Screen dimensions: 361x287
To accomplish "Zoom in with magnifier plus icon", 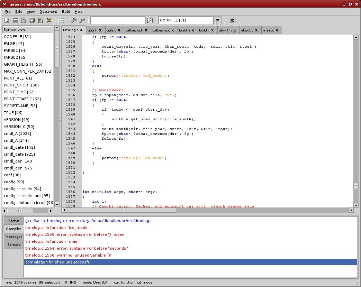I will [x=74, y=20].
